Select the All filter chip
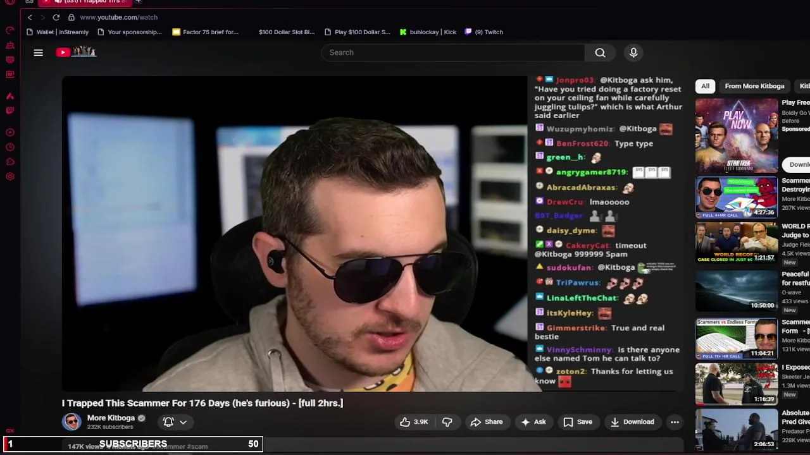810x455 pixels. pyautogui.click(x=705, y=86)
